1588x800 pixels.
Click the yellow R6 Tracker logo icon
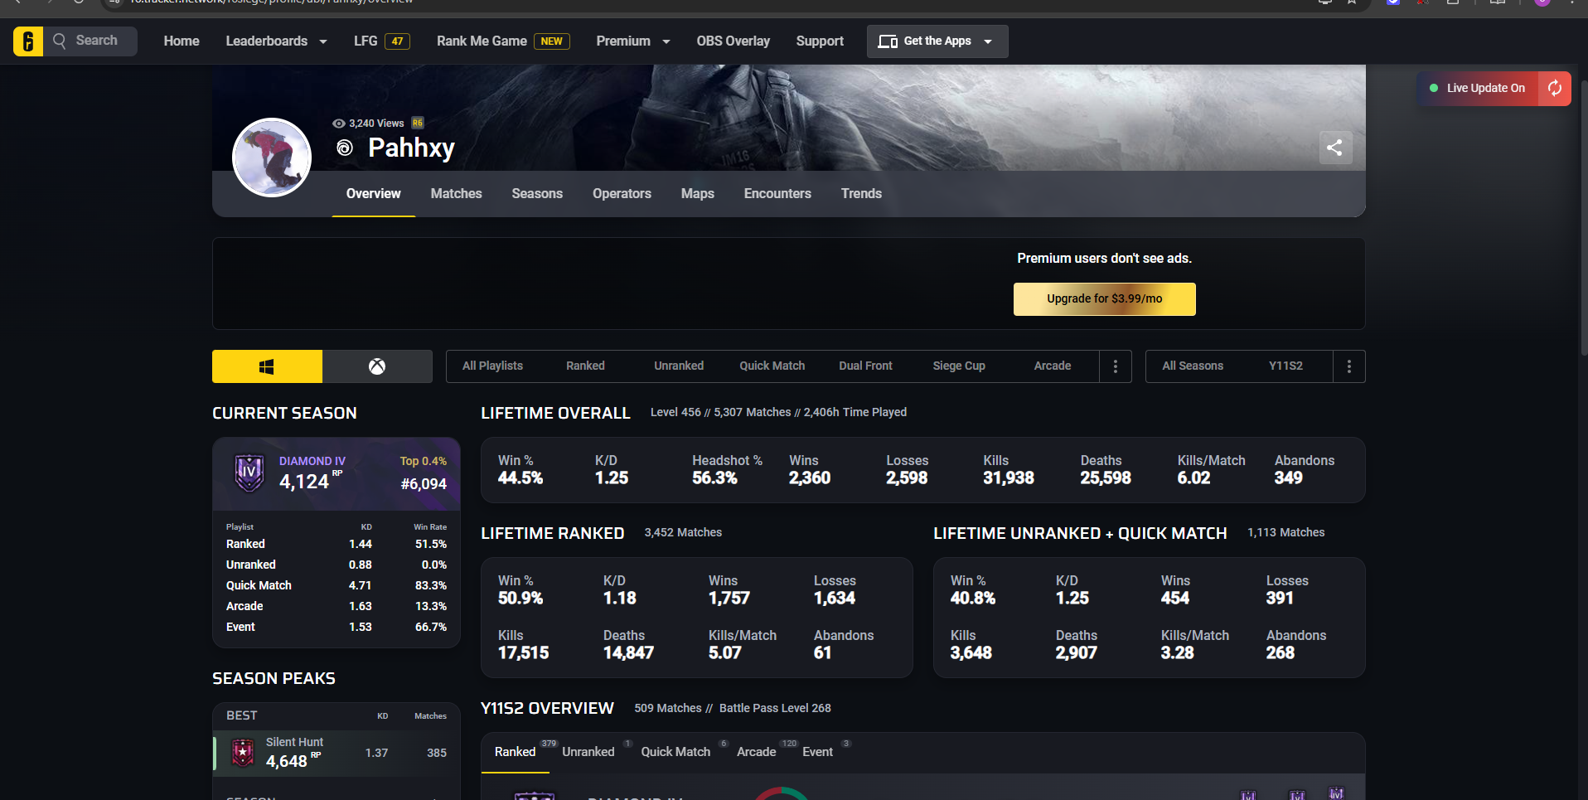[x=28, y=41]
